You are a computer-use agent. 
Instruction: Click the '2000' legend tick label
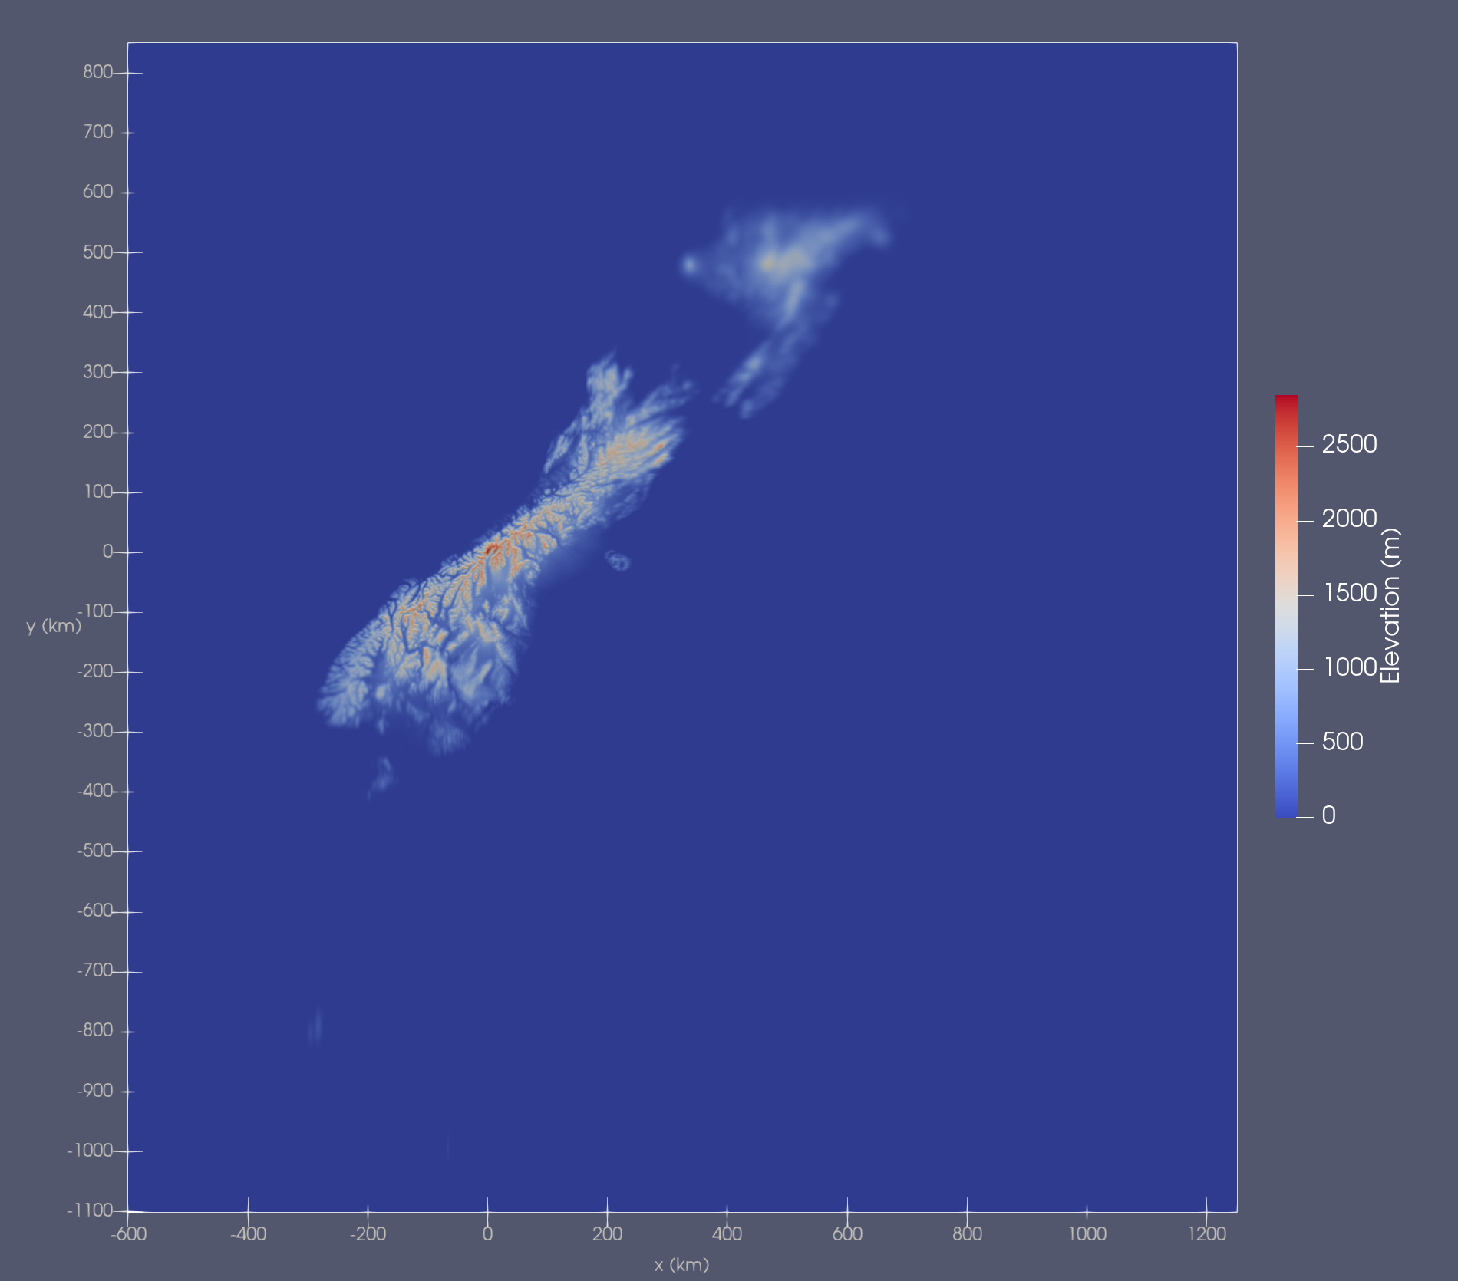point(1349,519)
